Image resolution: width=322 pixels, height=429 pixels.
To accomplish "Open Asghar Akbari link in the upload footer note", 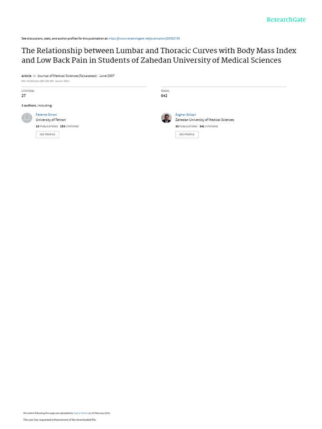I will (x=80, y=413).
